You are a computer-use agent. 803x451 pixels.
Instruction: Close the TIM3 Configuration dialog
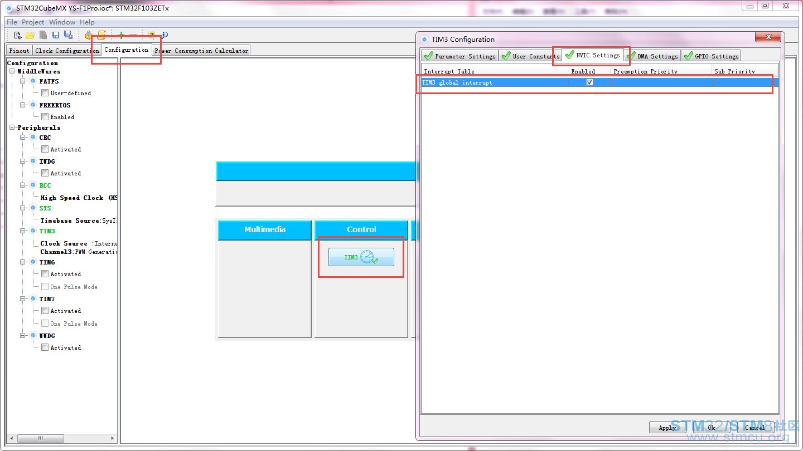click(768, 37)
